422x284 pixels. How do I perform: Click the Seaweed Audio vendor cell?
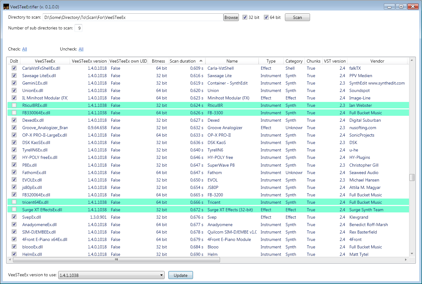[364, 173]
